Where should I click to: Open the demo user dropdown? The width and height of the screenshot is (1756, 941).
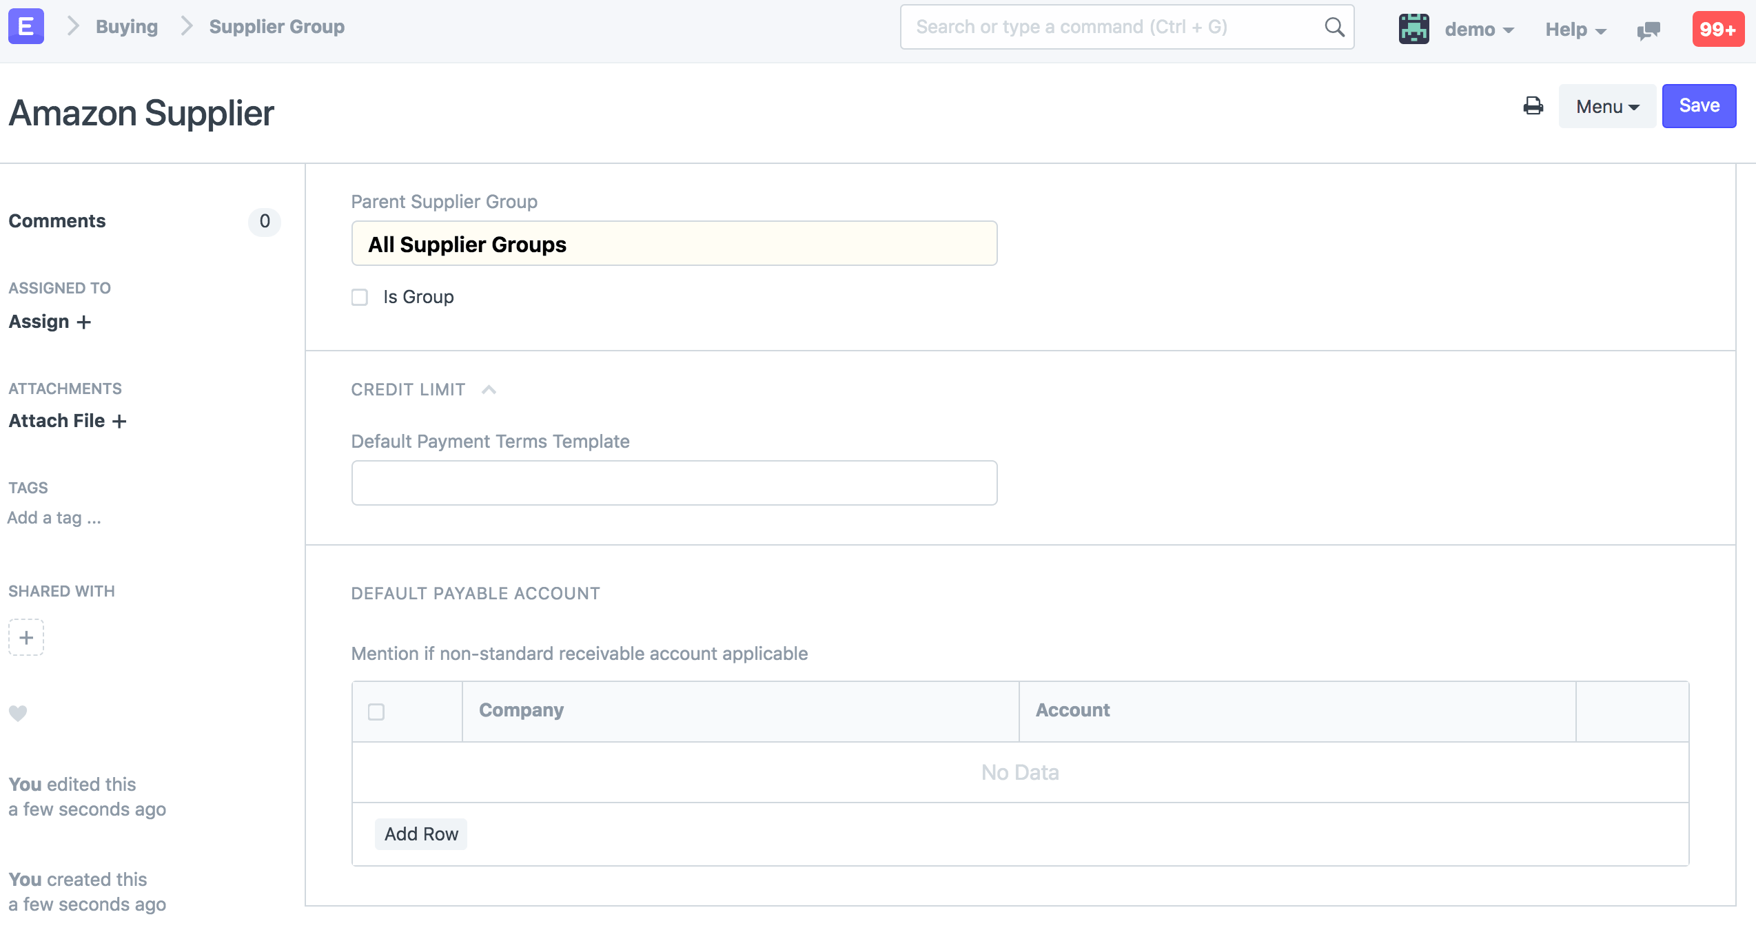tap(1480, 29)
